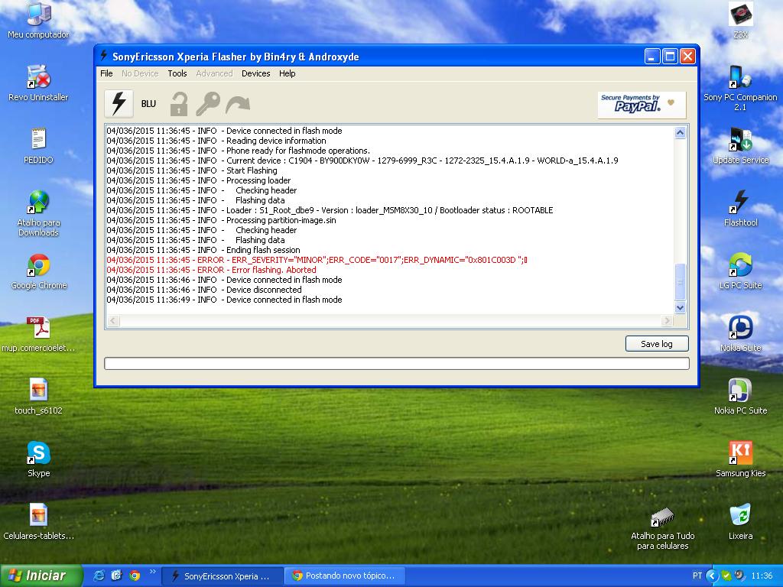
Task: Open the Help menu
Action: click(x=288, y=73)
